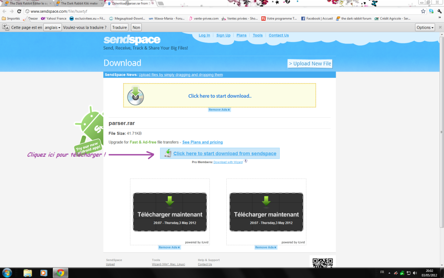Click the Download with Wizard link
Viewport: 444px width, 278px height.
pyautogui.click(x=228, y=162)
